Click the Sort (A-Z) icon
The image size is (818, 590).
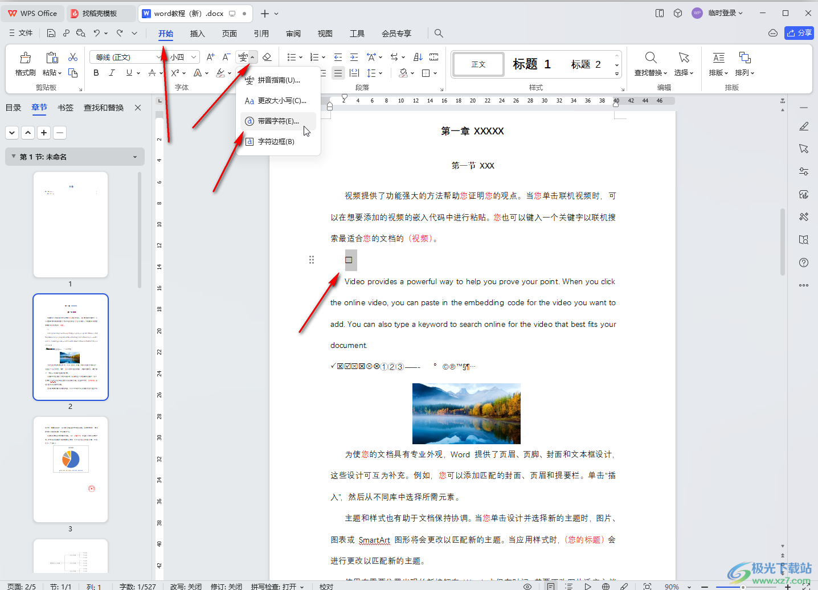point(418,57)
